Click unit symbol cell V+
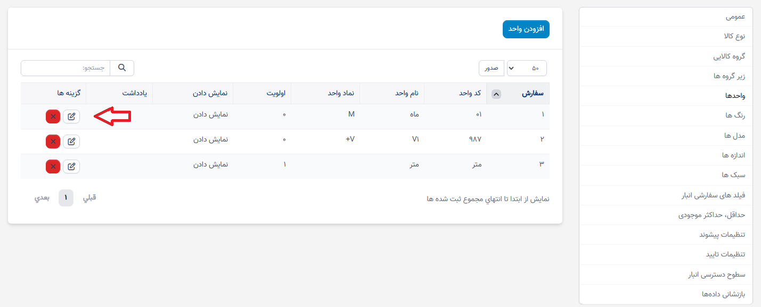Viewport: 761px width, 307px height. point(350,139)
